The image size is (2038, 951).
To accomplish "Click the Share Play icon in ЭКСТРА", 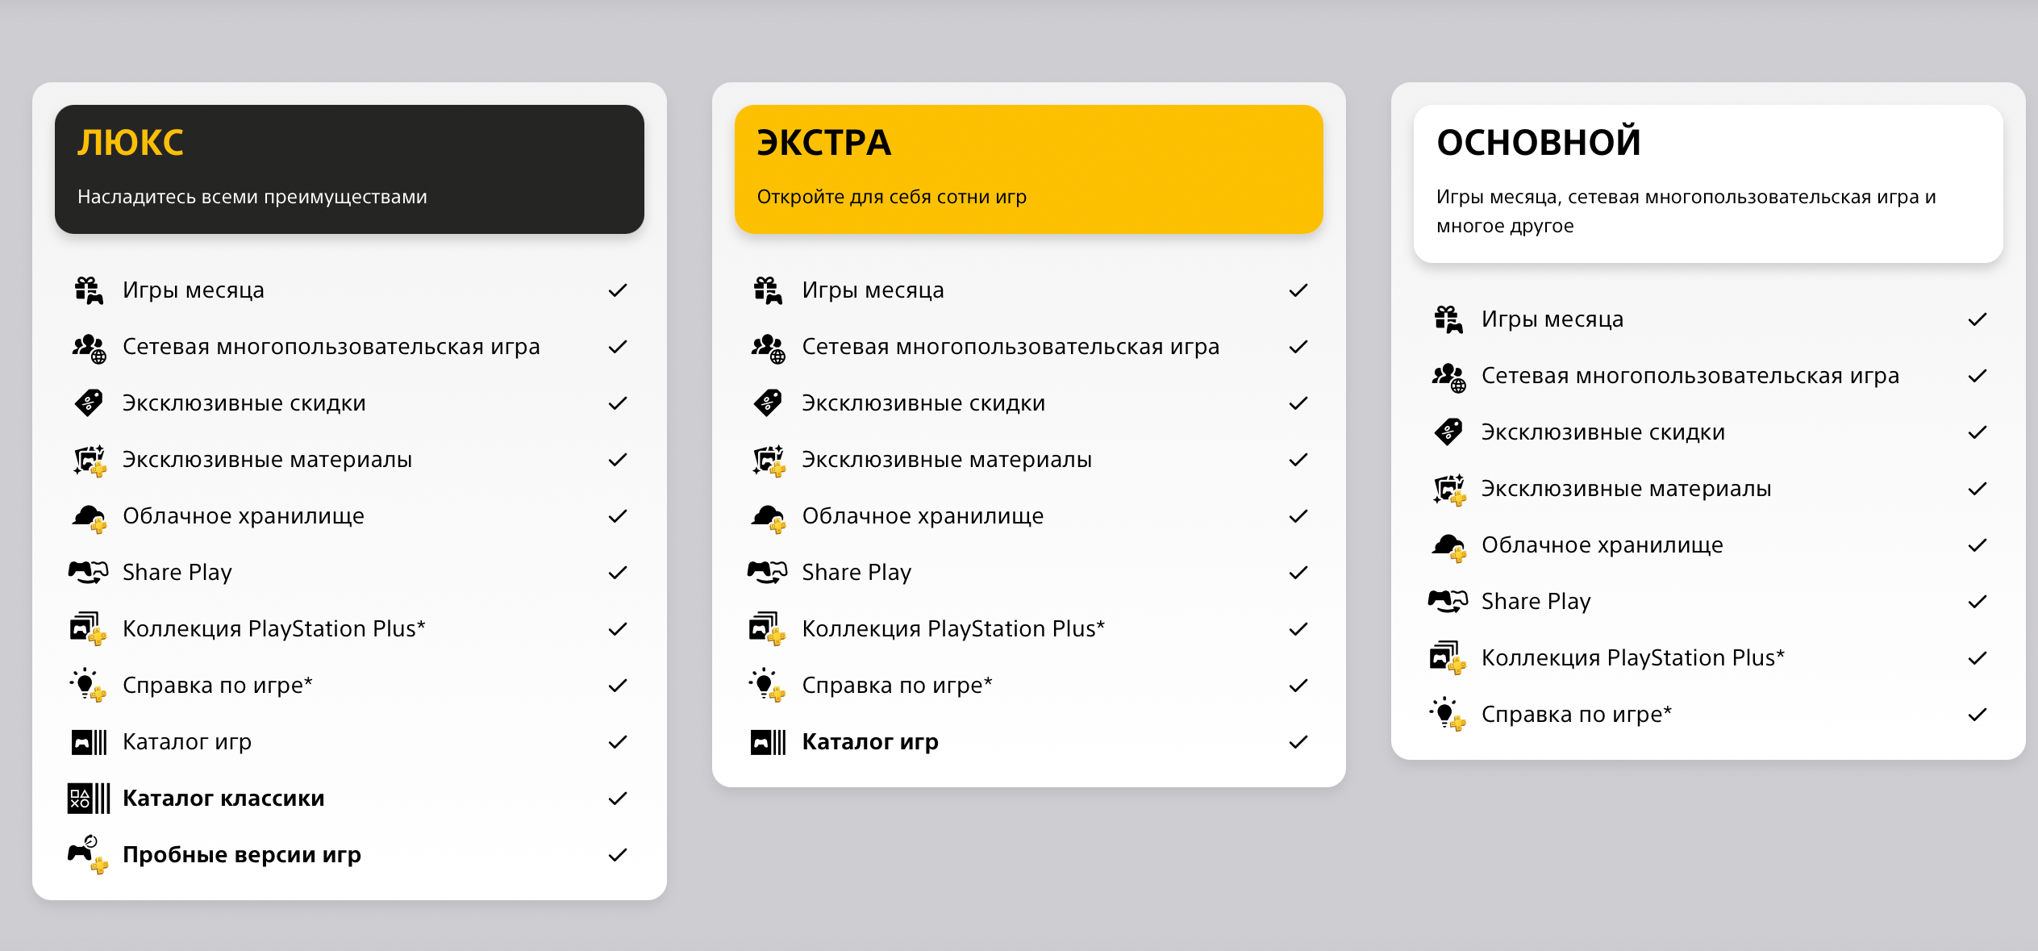I will point(767,573).
